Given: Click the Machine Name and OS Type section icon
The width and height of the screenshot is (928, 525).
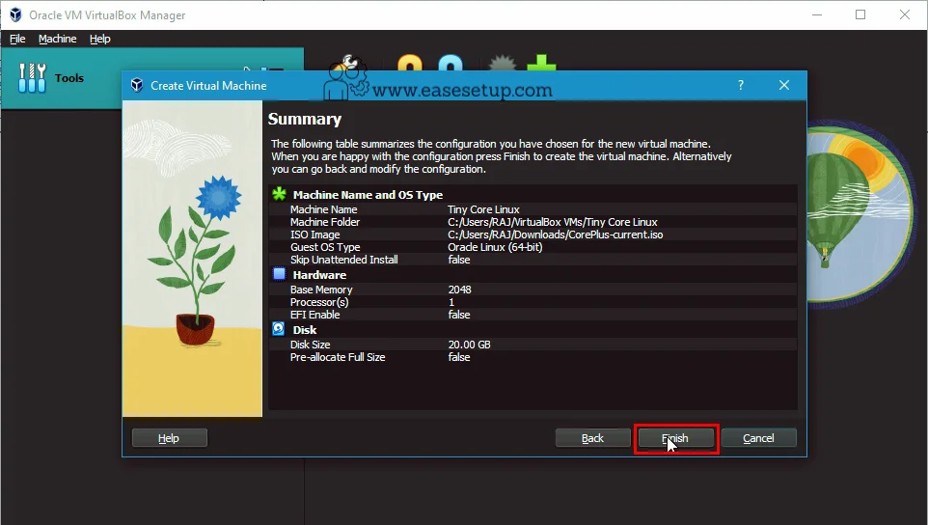Looking at the screenshot, I should point(279,194).
